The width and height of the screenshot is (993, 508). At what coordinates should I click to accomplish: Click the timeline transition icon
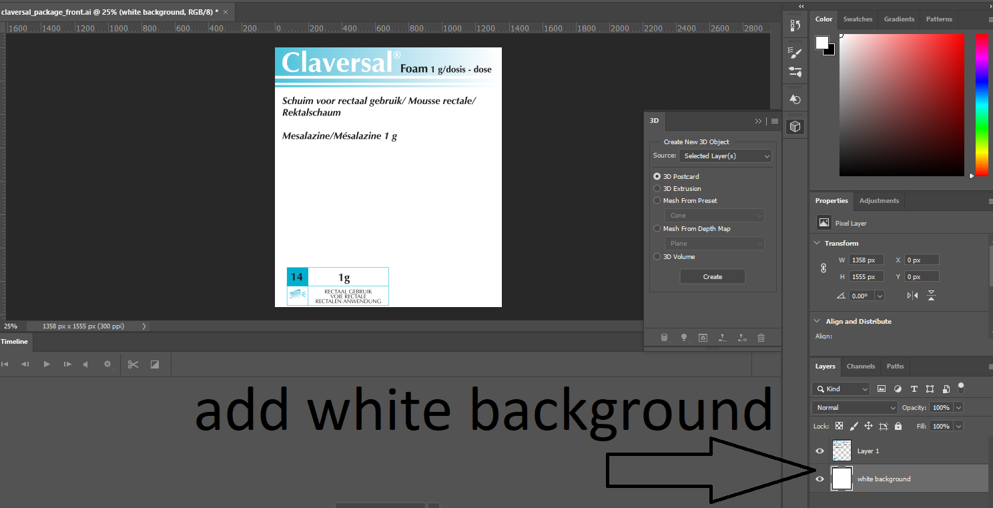(155, 364)
